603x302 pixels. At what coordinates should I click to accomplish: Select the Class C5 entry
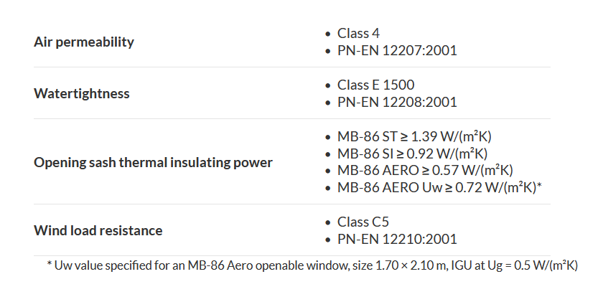point(363,222)
